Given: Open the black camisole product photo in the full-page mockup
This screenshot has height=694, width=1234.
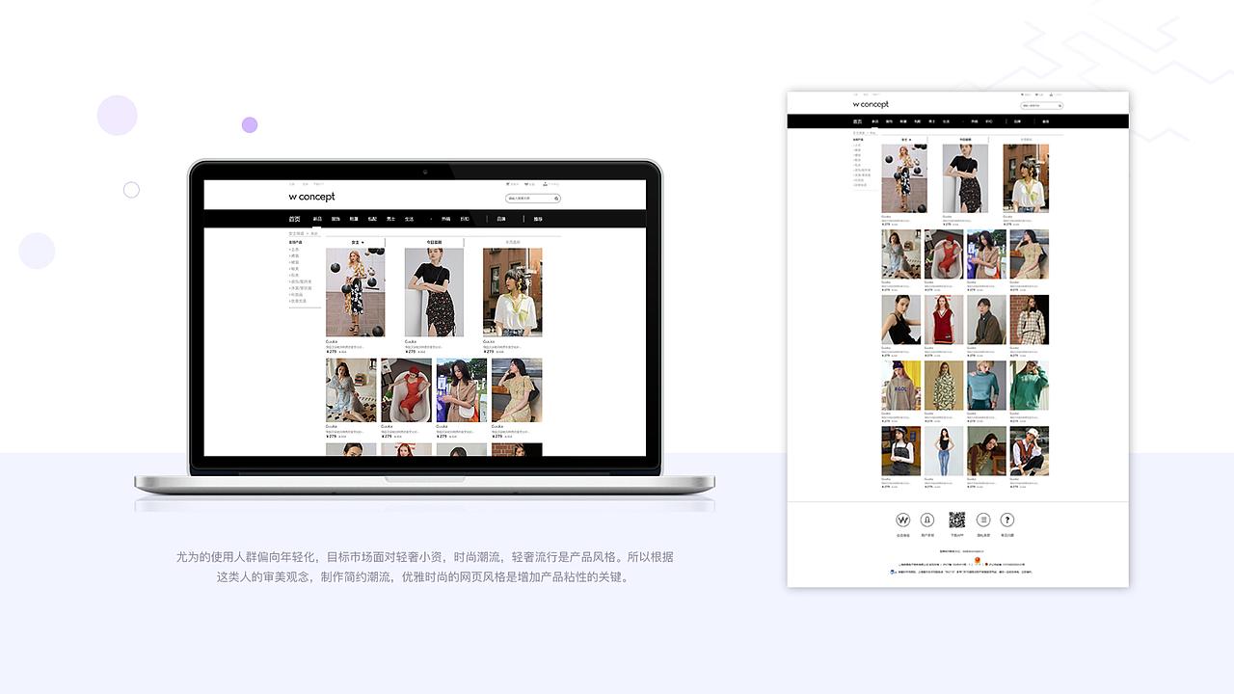Looking at the screenshot, I should click(x=900, y=320).
